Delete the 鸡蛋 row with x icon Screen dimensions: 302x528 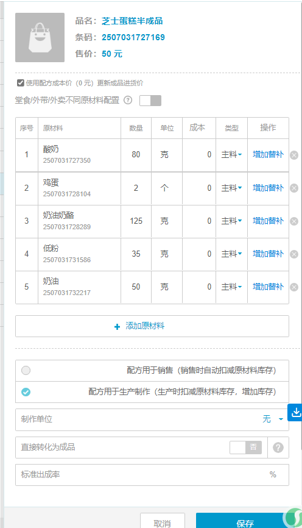point(294,188)
